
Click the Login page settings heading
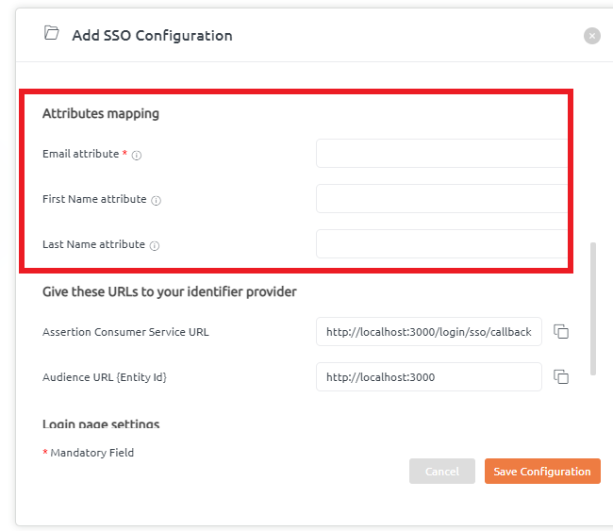tap(101, 423)
